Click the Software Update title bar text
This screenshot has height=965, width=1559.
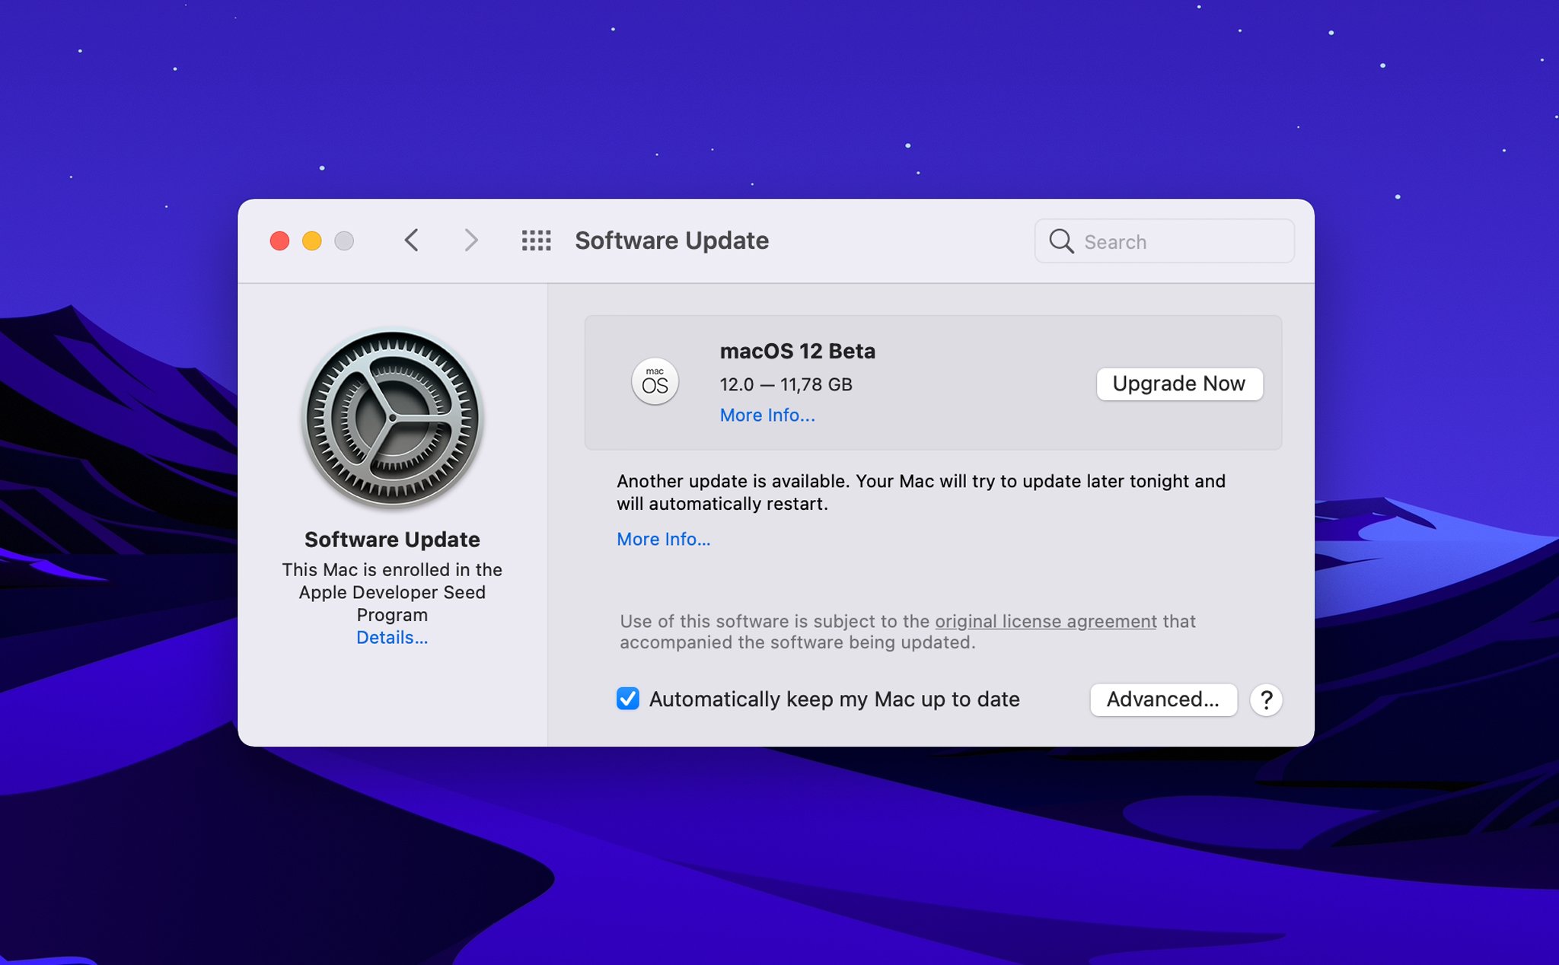pyautogui.click(x=671, y=240)
